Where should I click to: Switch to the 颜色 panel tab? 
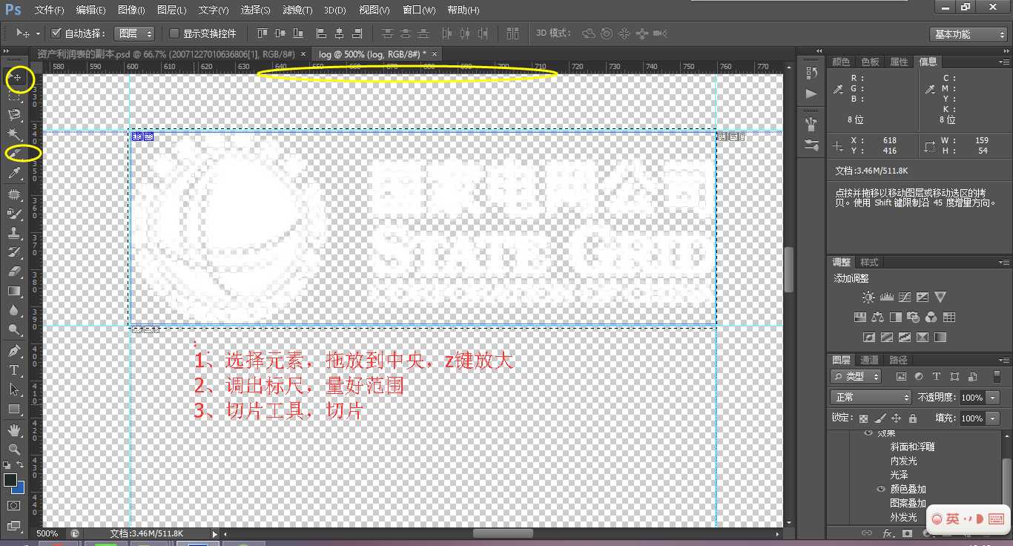pos(841,62)
